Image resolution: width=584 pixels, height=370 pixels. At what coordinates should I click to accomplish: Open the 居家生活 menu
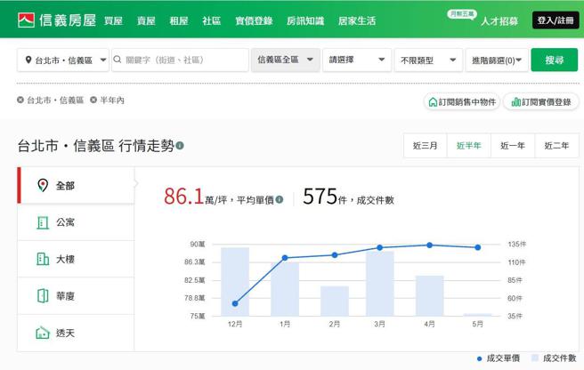[x=357, y=20]
